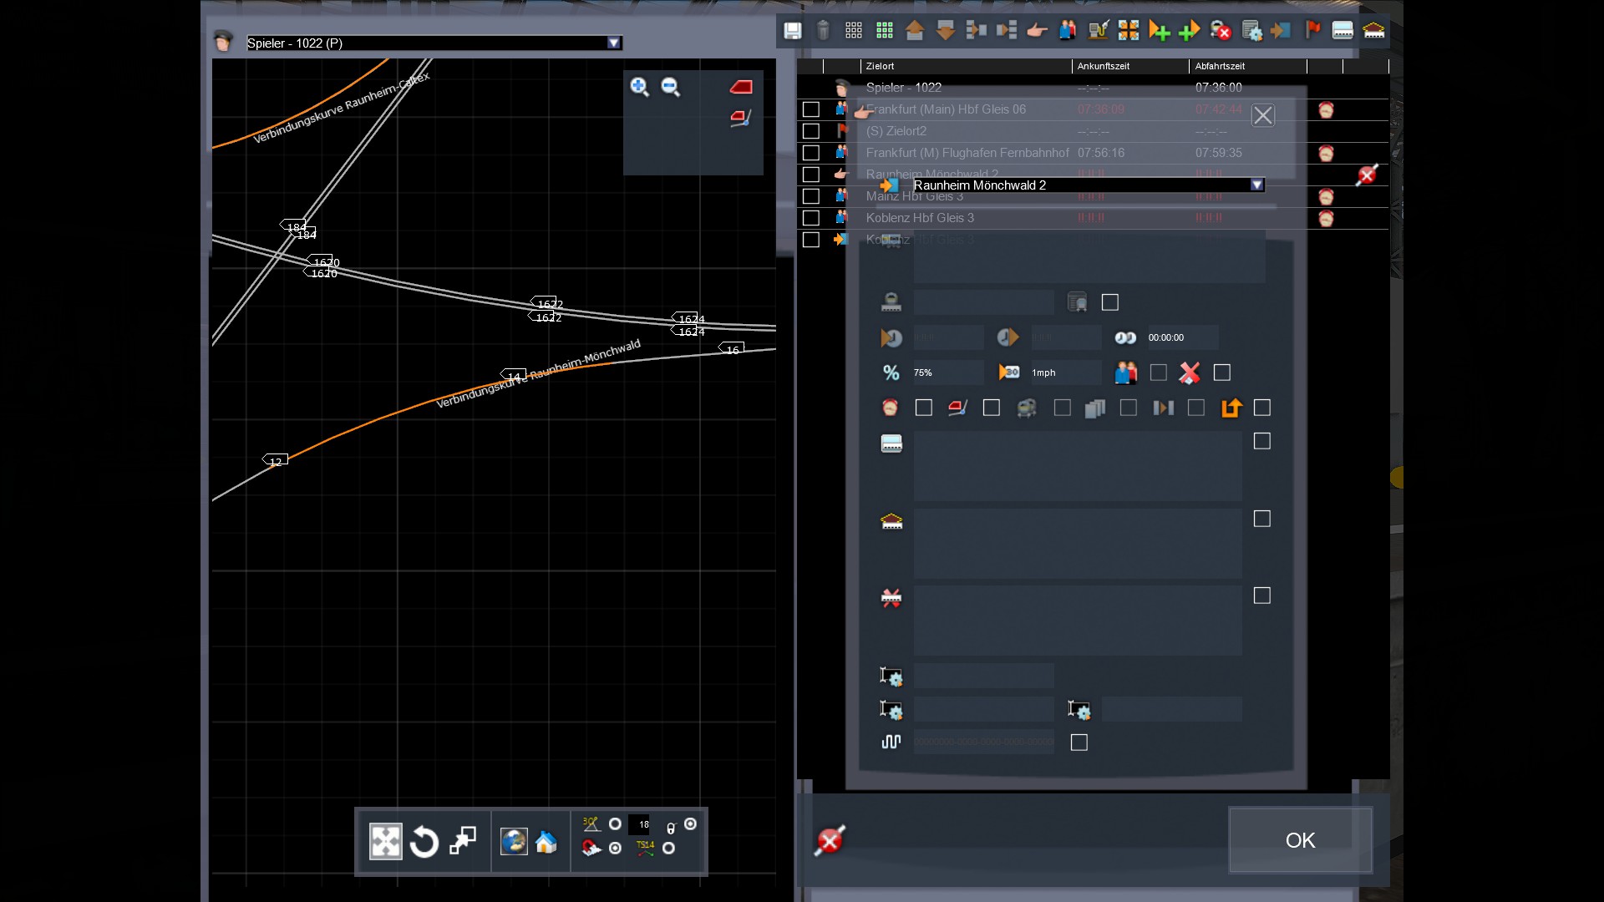1604x902 pixels.
Task: Enable the snap magnet radio button
Action: 616,849
